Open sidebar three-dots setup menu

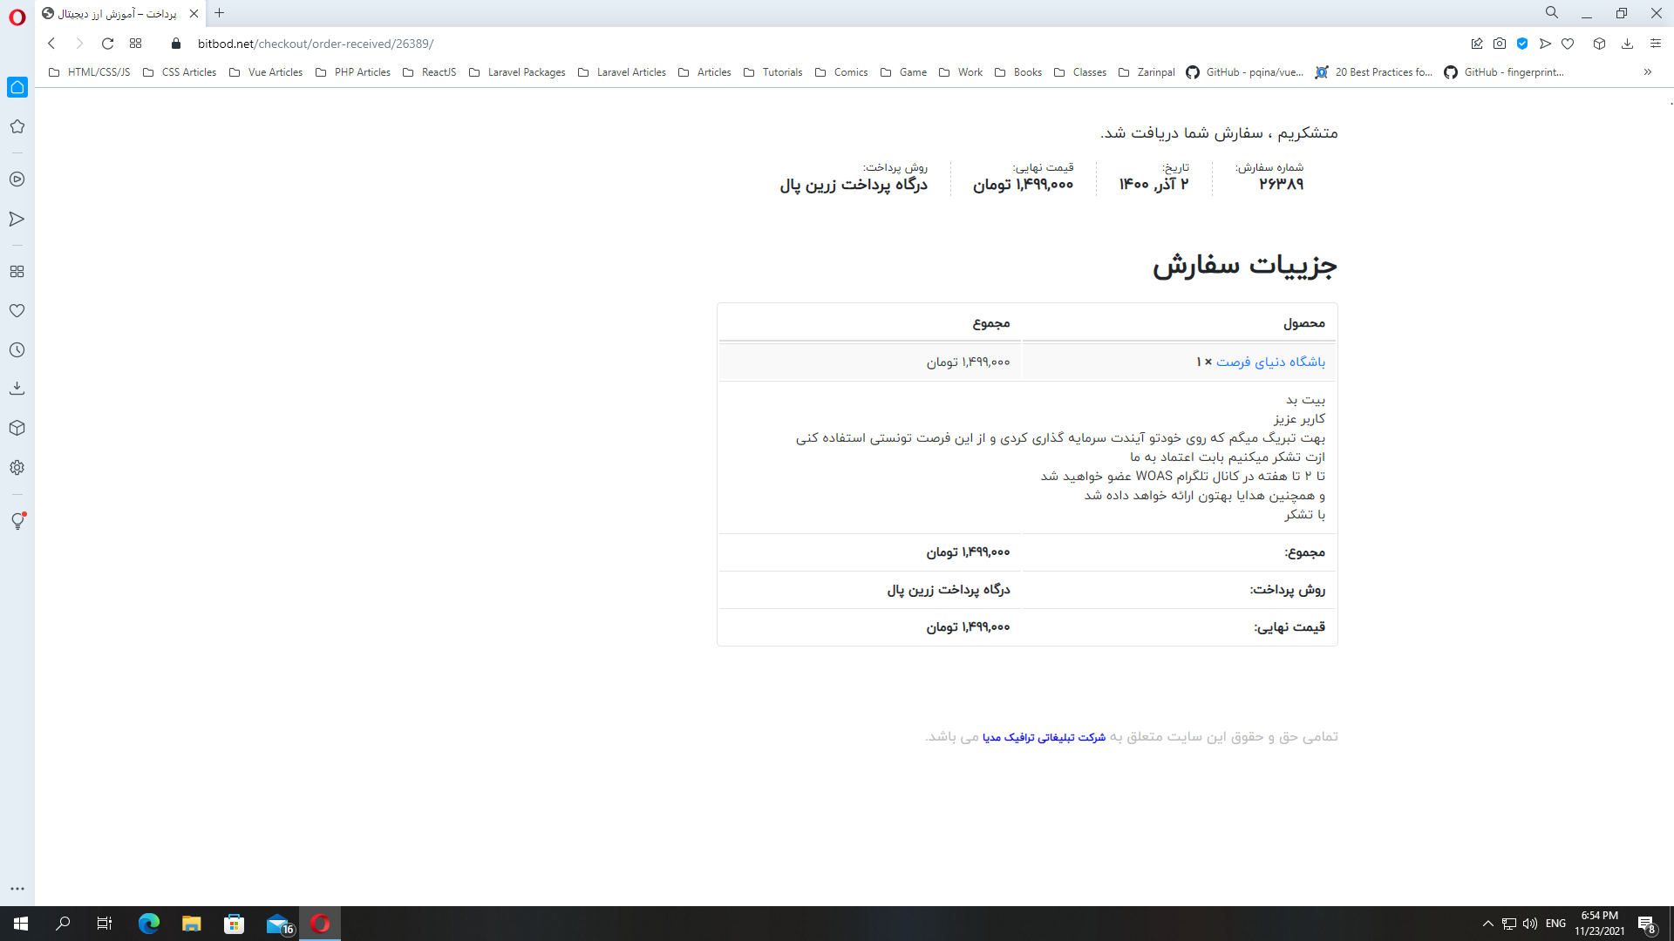[17, 889]
